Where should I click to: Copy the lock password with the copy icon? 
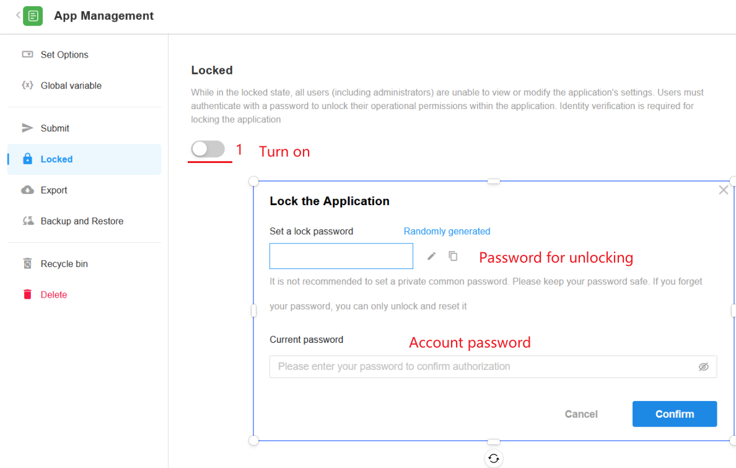(x=453, y=256)
